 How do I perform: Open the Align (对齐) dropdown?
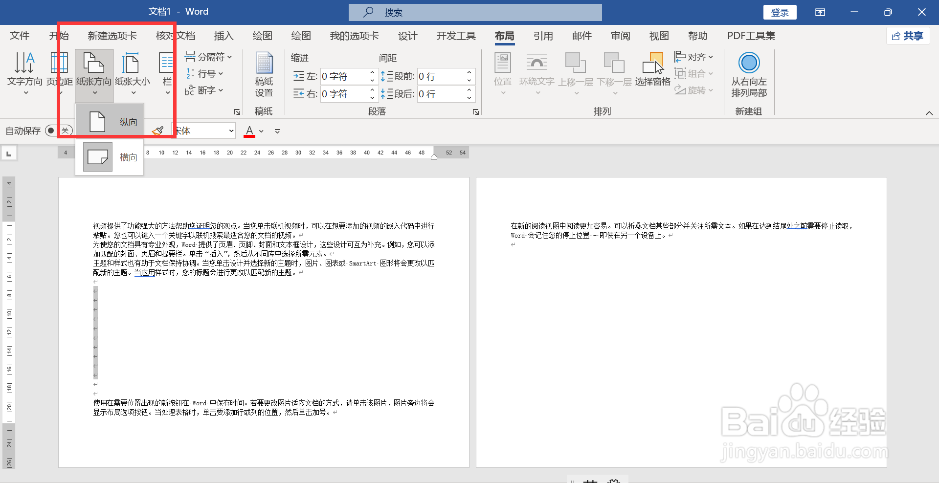[x=694, y=57]
